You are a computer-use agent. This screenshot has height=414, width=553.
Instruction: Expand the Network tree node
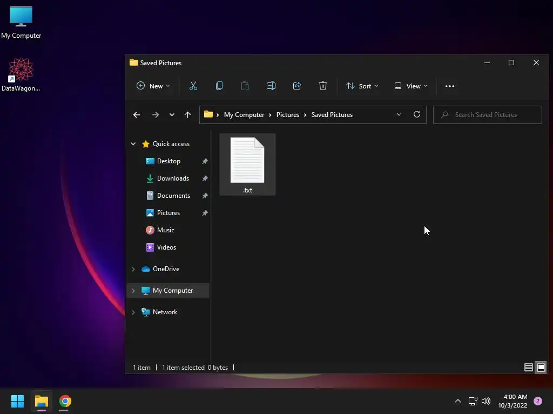click(x=133, y=312)
